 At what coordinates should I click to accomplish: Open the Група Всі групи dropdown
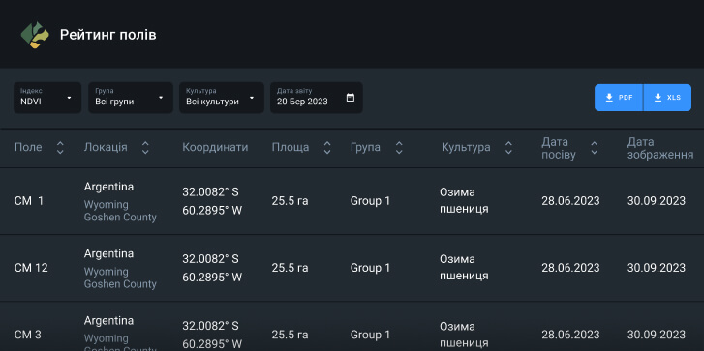[x=130, y=98]
